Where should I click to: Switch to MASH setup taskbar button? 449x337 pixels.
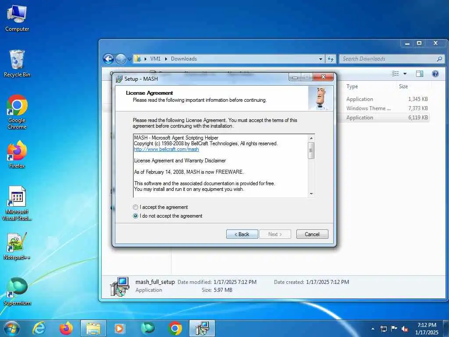[202, 328]
